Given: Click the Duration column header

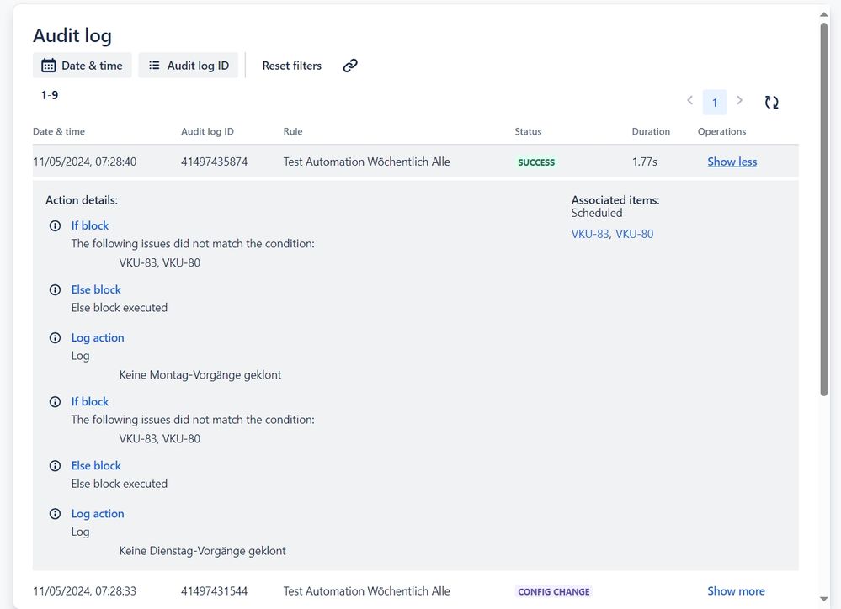Looking at the screenshot, I should pos(651,131).
